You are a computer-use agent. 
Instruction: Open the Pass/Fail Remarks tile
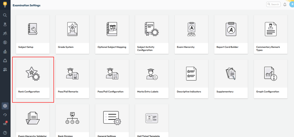click(x=72, y=79)
